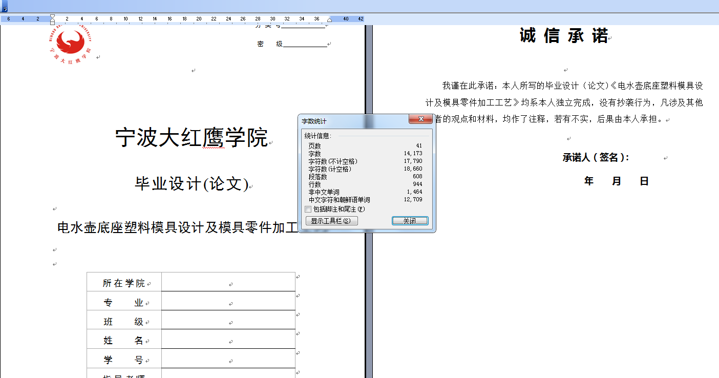Click the red phoenix college logo image
The height and width of the screenshot is (378, 719).
pos(71,45)
